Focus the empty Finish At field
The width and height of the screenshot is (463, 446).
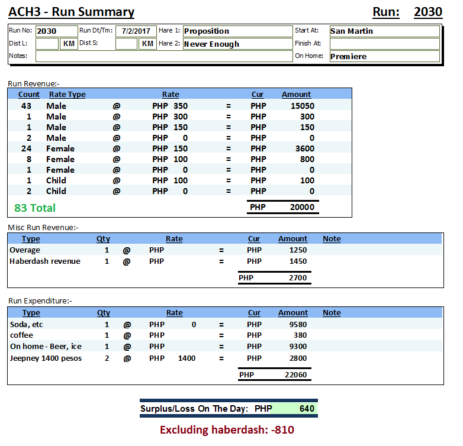pos(384,44)
